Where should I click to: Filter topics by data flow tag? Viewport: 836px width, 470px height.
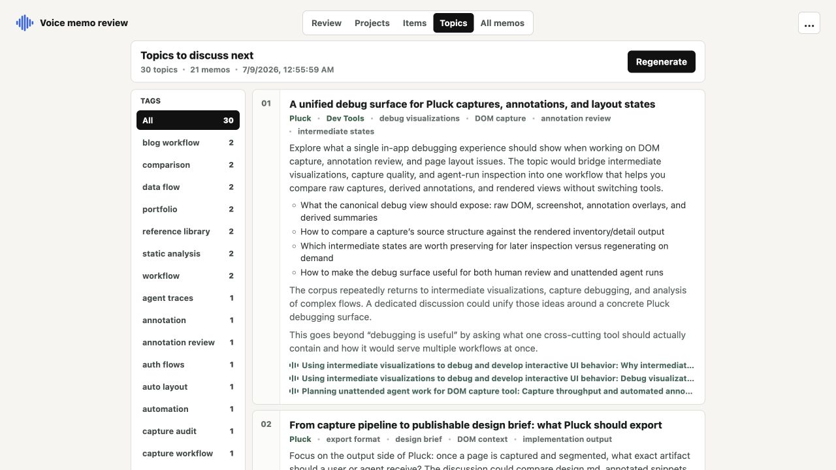click(188, 187)
